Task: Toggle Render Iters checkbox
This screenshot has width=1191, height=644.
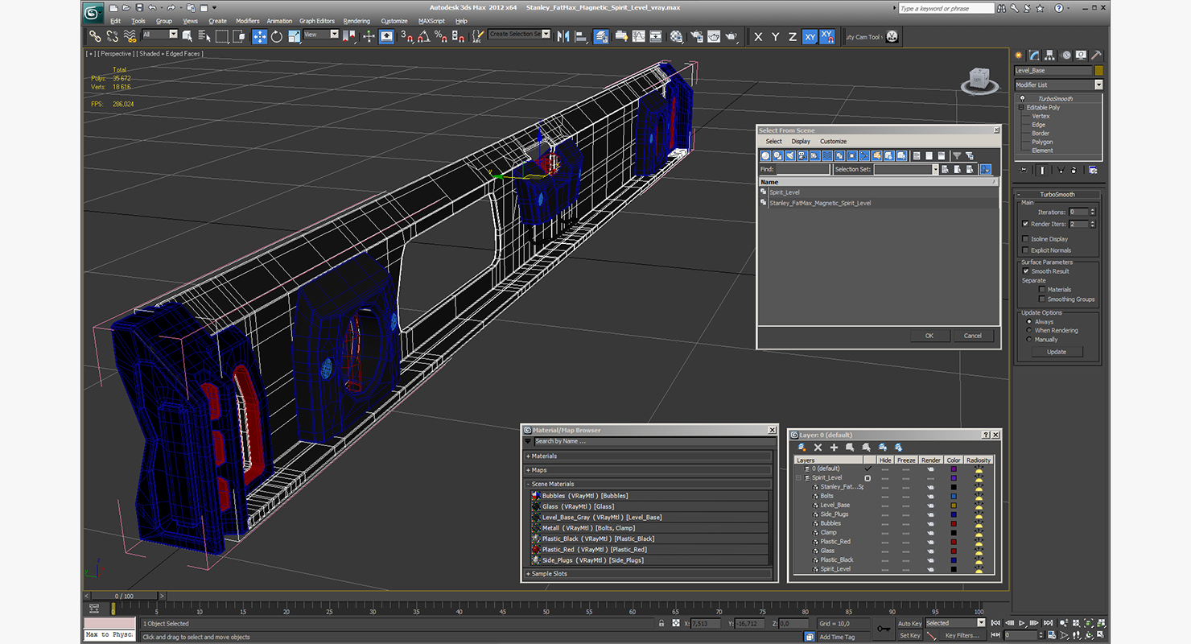Action: click(x=1025, y=224)
